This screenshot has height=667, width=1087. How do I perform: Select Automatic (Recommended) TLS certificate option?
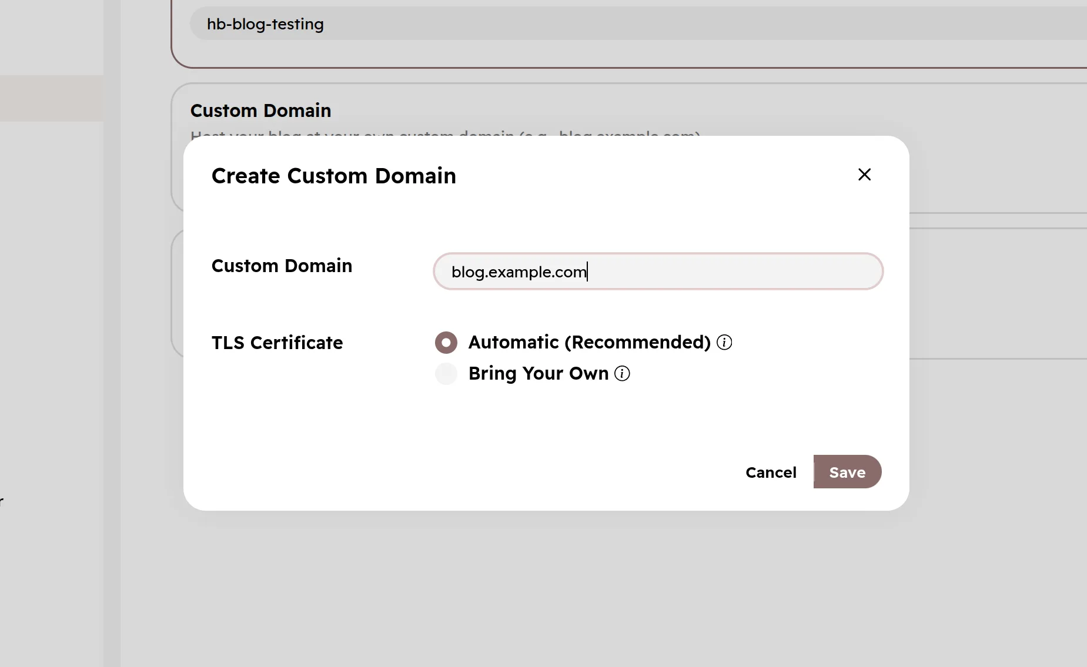(446, 343)
